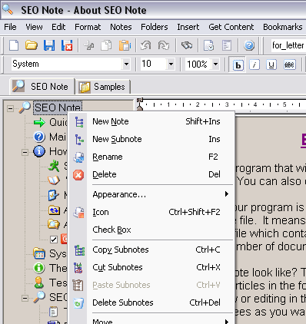
Task: Open the Format menu
Action: click(88, 27)
